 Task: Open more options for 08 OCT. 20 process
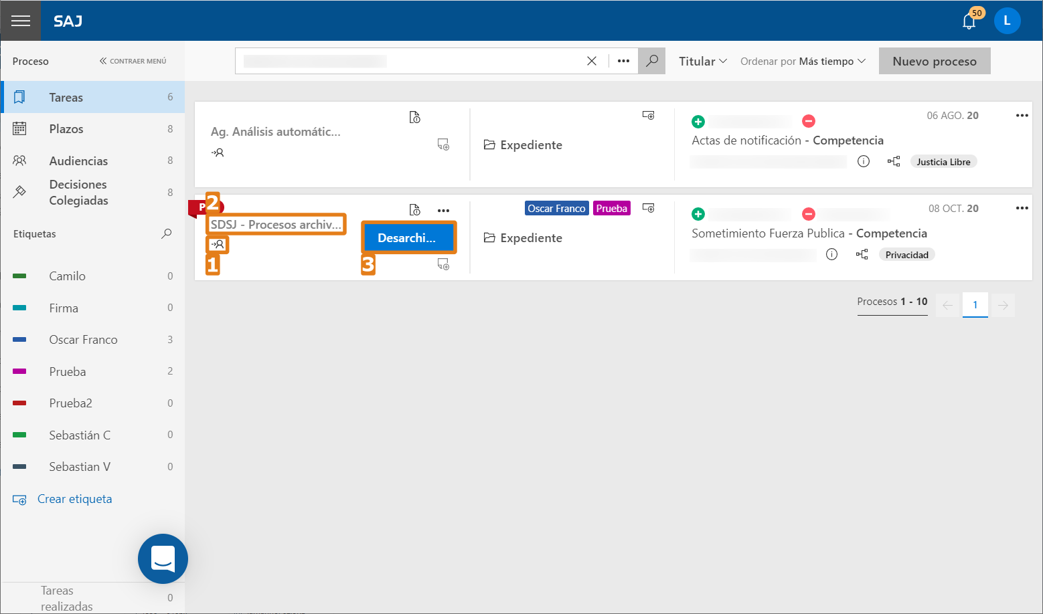click(x=1022, y=208)
